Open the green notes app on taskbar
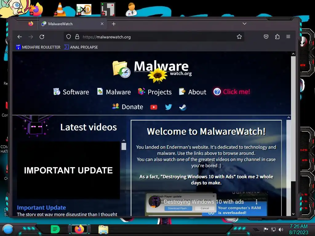Screen dimensions: 315x236 55,229
